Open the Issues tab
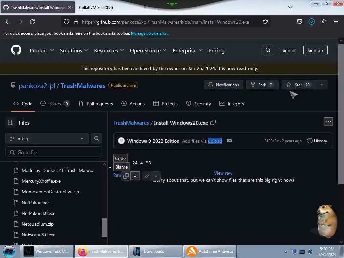344x258 pixels. [x=55, y=104]
